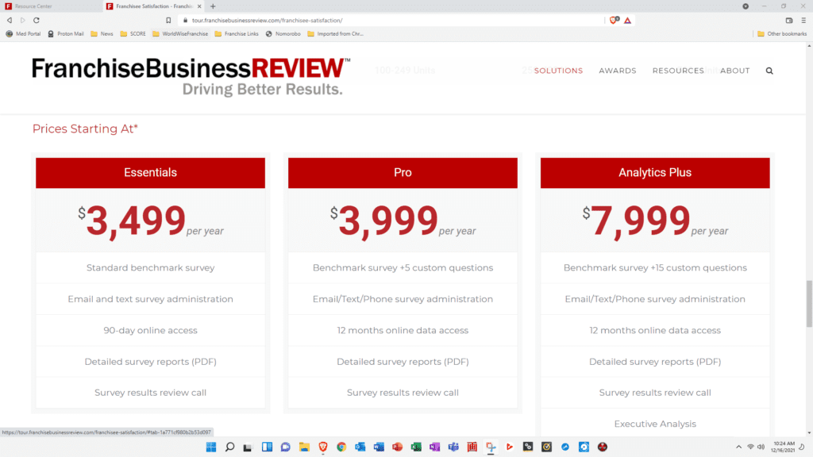Click '90-day online access' feature text
The height and width of the screenshot is (457, 813).
[150, 330]
